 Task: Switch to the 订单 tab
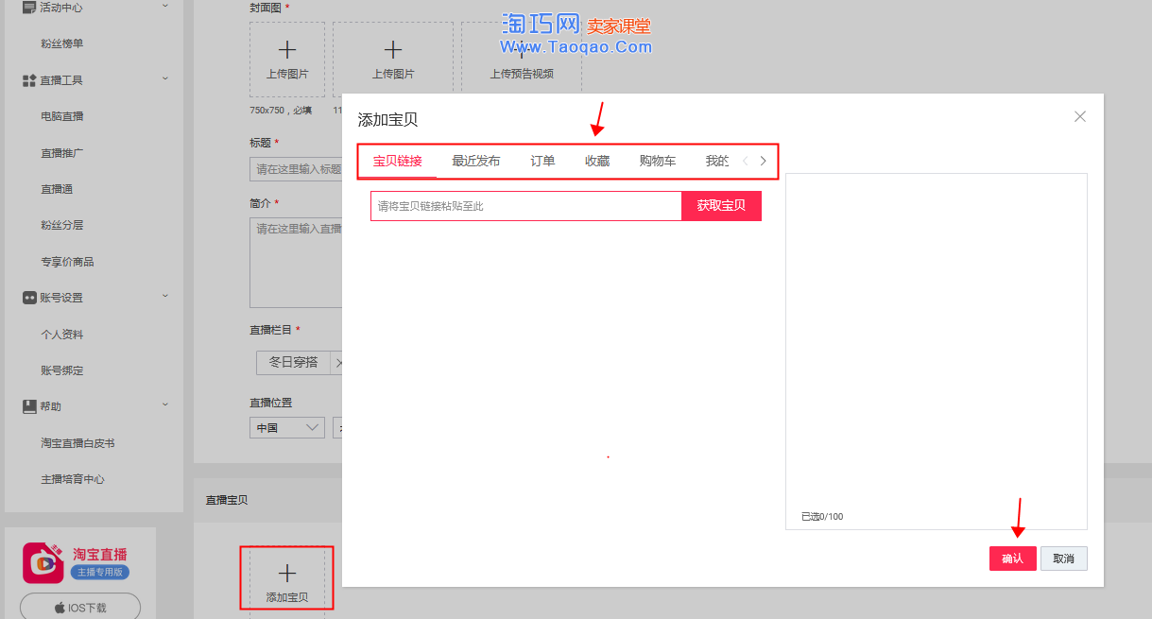click(542, 162)
